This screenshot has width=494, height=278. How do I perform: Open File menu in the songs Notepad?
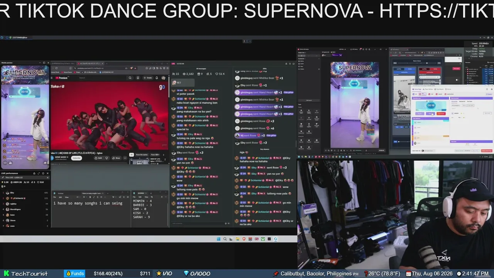[55, 197]
